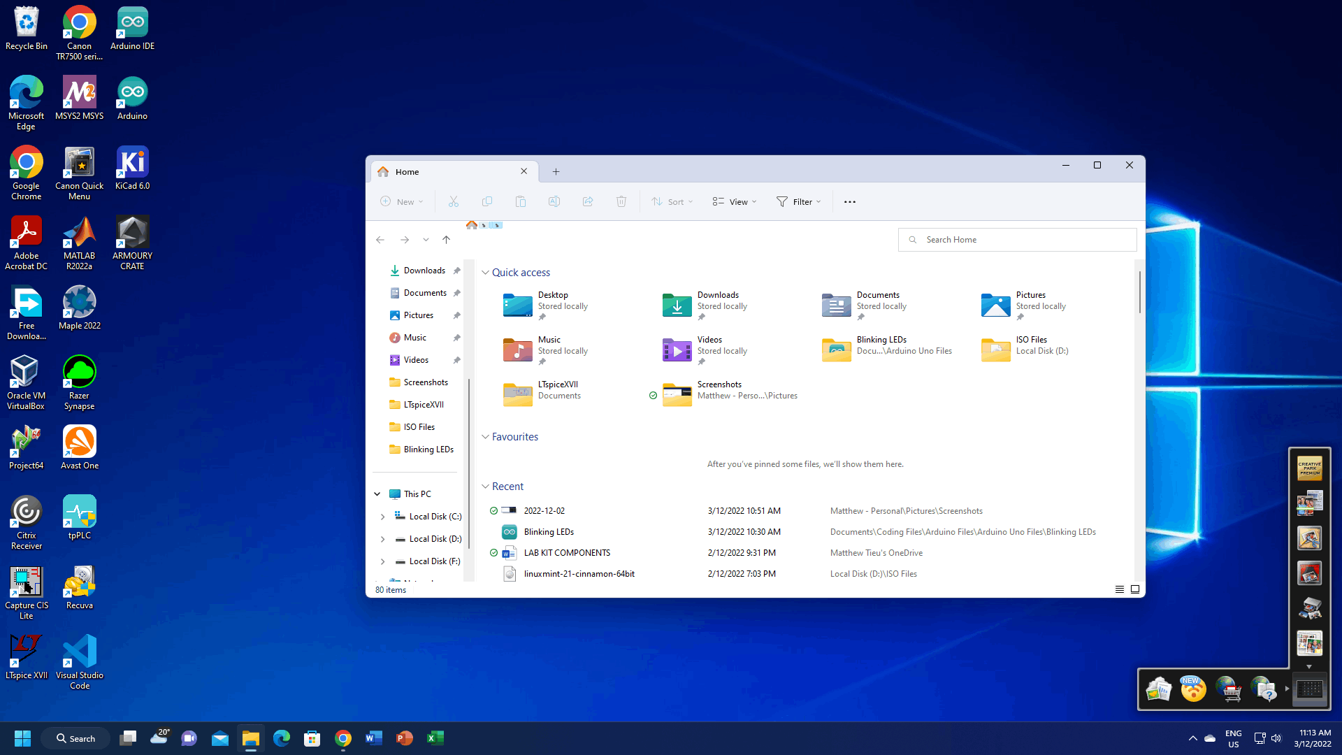
Task: Click taskbar Search box
Action: point(75,738)
